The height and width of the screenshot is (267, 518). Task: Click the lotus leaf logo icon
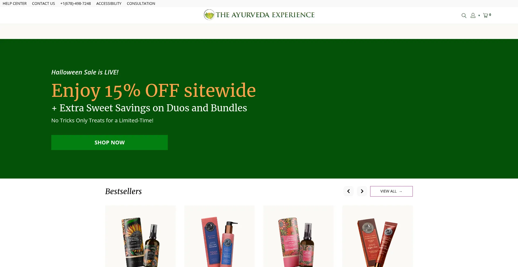(209, 15)
